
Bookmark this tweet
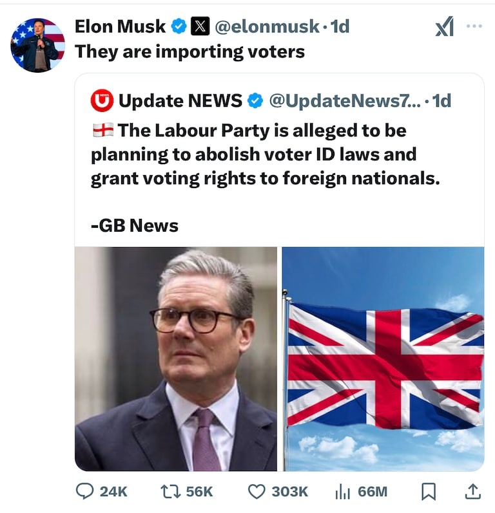point(427,491)
